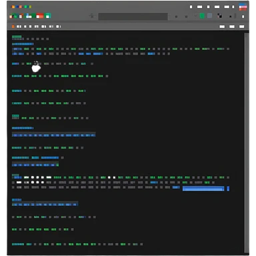Click the middle white button on the third row

click(x=232, y=27)
